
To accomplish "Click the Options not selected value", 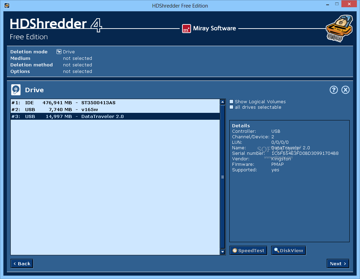I will pyautogui.click(x=78, y=71).
